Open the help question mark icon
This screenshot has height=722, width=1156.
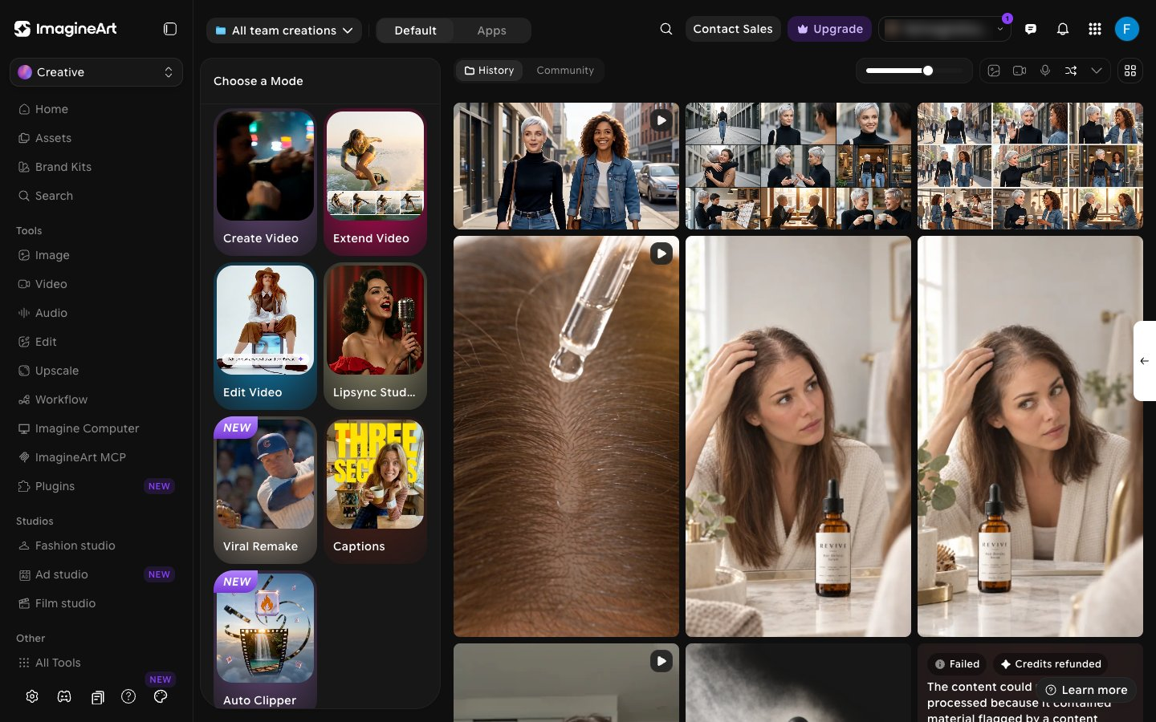point(128,696)
